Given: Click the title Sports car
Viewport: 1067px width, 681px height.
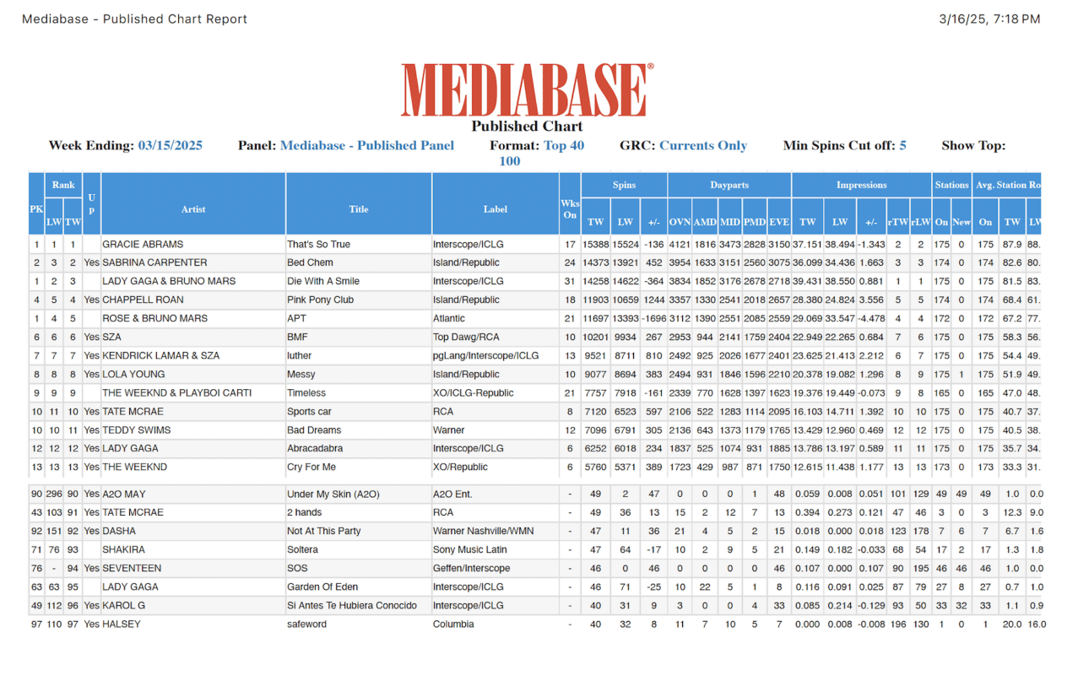Looking at the screenshot, I should coord(309,412).
